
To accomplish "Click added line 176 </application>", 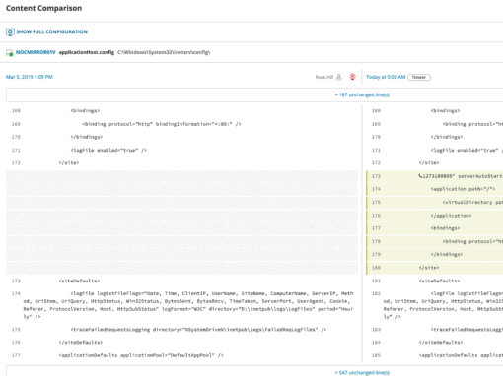I will click(434, 216).
